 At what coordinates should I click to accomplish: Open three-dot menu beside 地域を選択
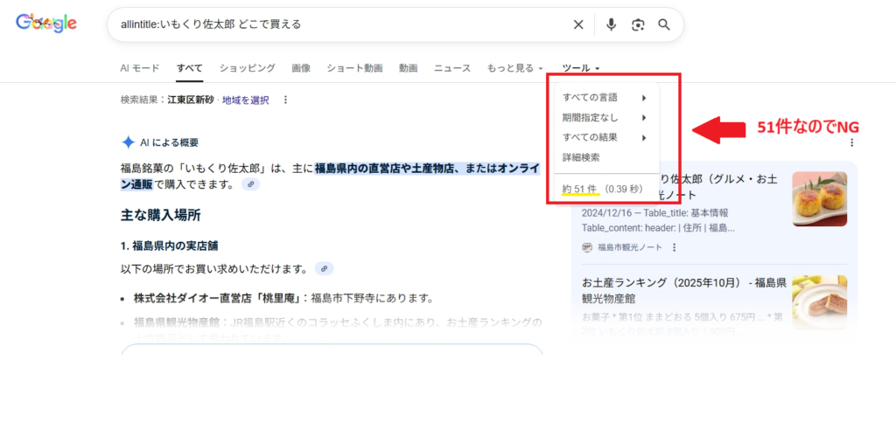pos(285,100)
